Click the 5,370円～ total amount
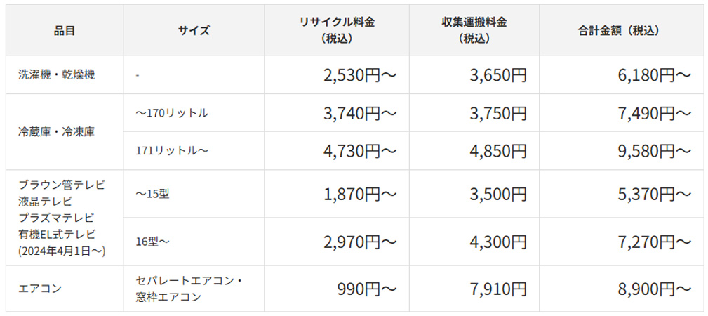Image resolution: width=708 pixels, height=316 pixels. 655,194
